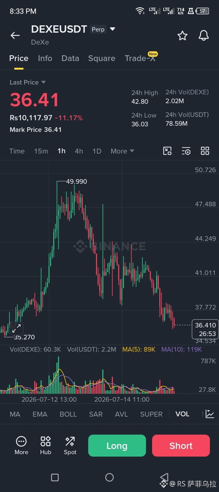
Task: Tap the 49.990 high price label
Action: click(76, 181)
